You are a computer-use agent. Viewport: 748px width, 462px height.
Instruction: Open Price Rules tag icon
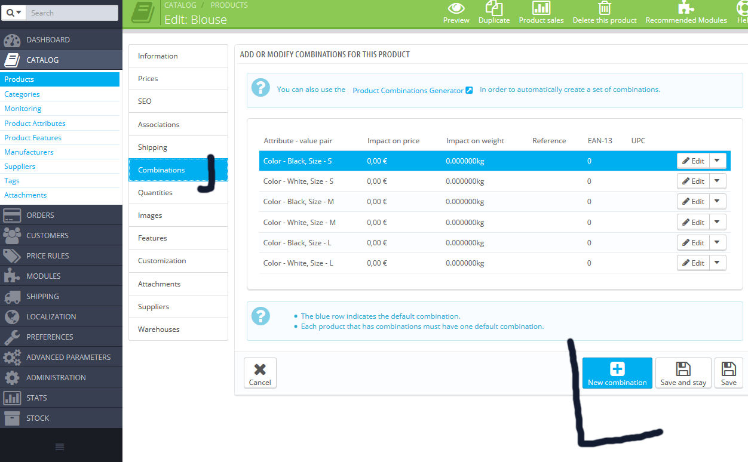12,256
